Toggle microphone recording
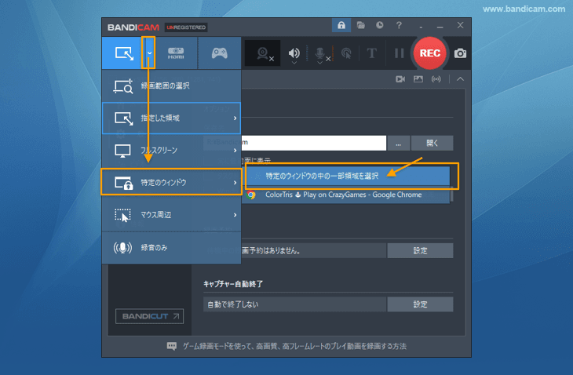This screenshot has width=573, height=375. coord(319,53)
